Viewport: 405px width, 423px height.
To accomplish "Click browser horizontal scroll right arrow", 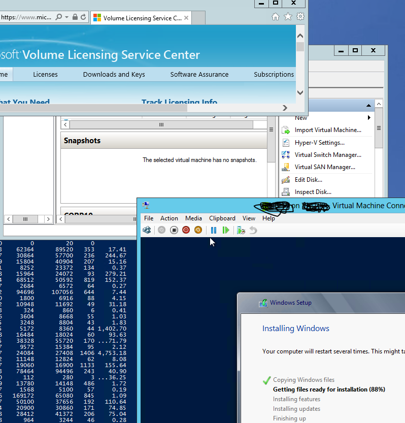I will (285, 108).
